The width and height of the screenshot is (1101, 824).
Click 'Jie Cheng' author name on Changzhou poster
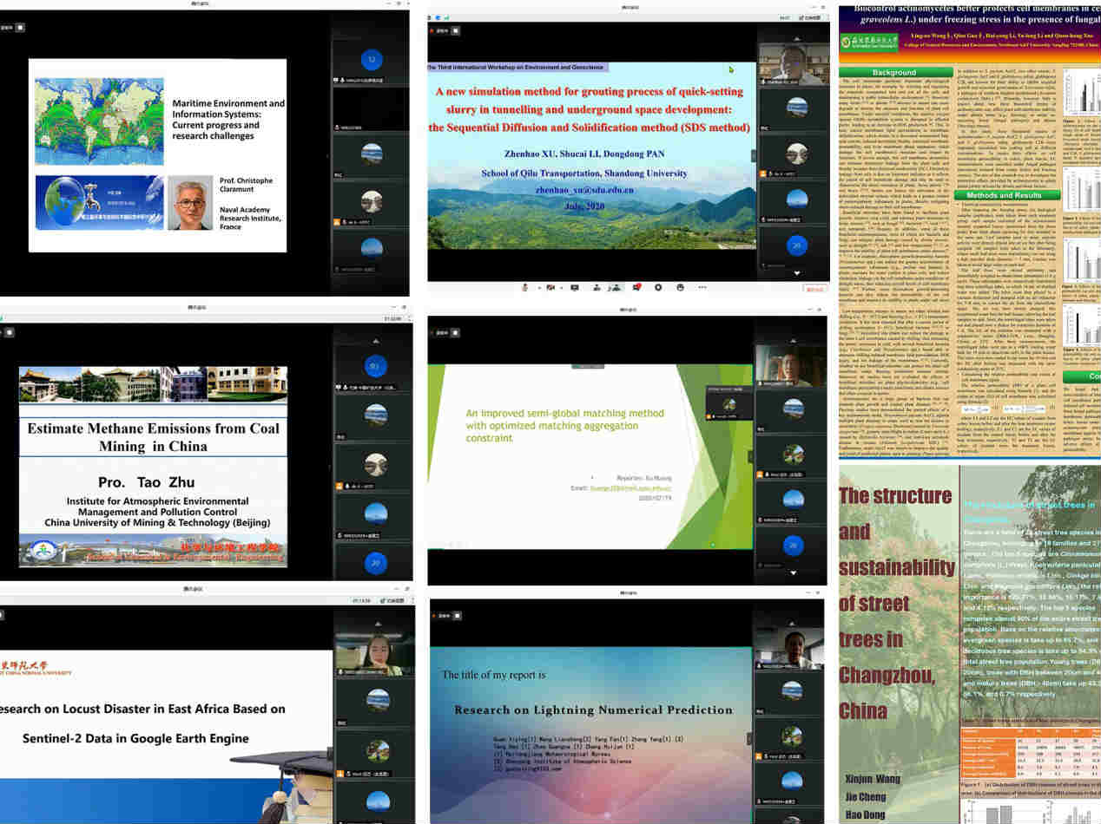click(865, 797)
